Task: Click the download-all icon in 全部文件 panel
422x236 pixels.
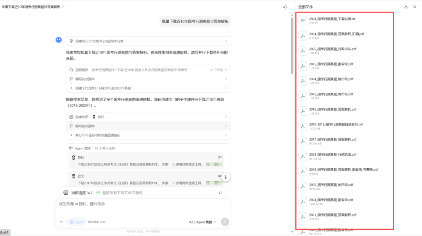Action: pyautogui.click(x=406, y=7)
